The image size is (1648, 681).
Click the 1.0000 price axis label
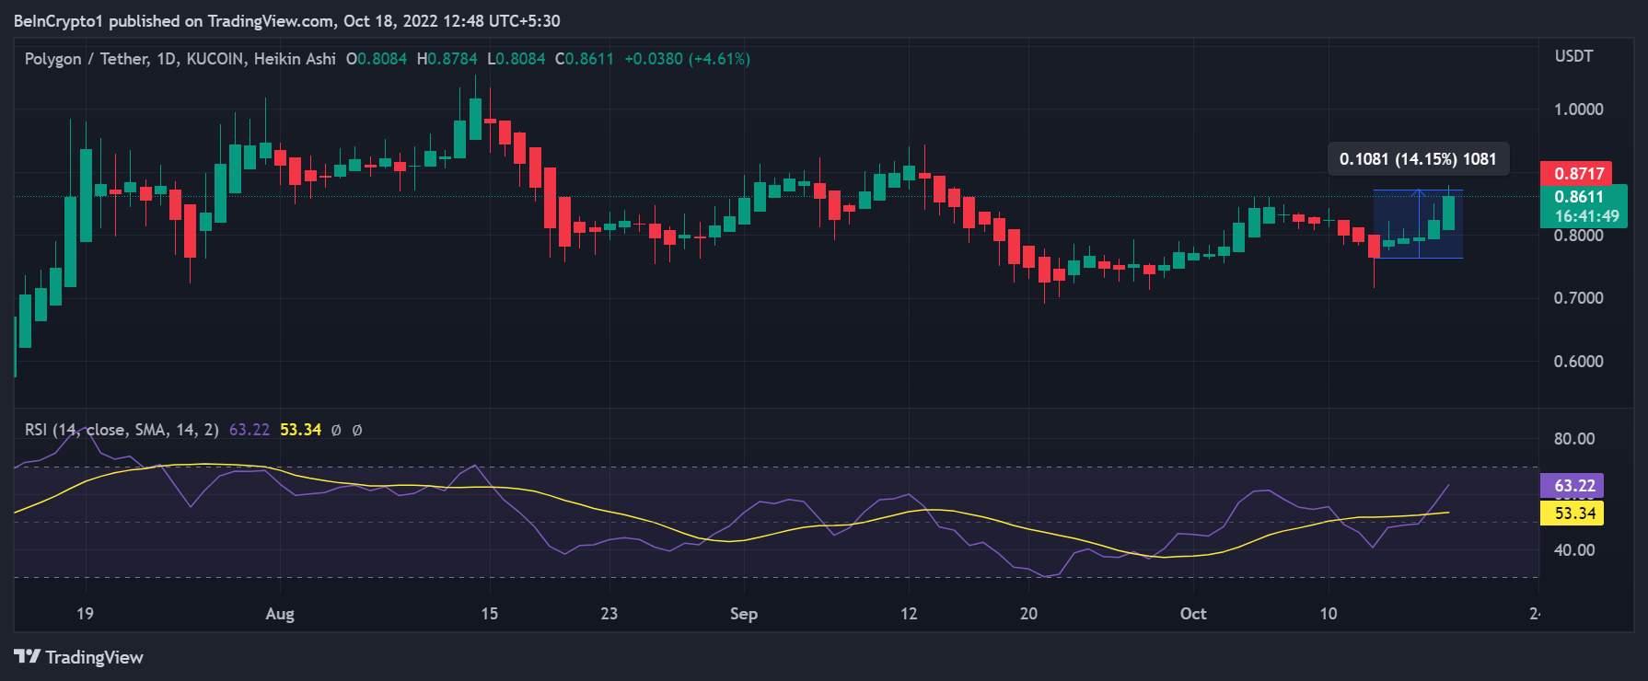point(1578,110)
